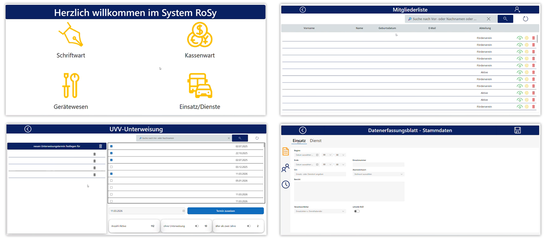
Task: Click the Vorname column header
Action: coord(309,28)
